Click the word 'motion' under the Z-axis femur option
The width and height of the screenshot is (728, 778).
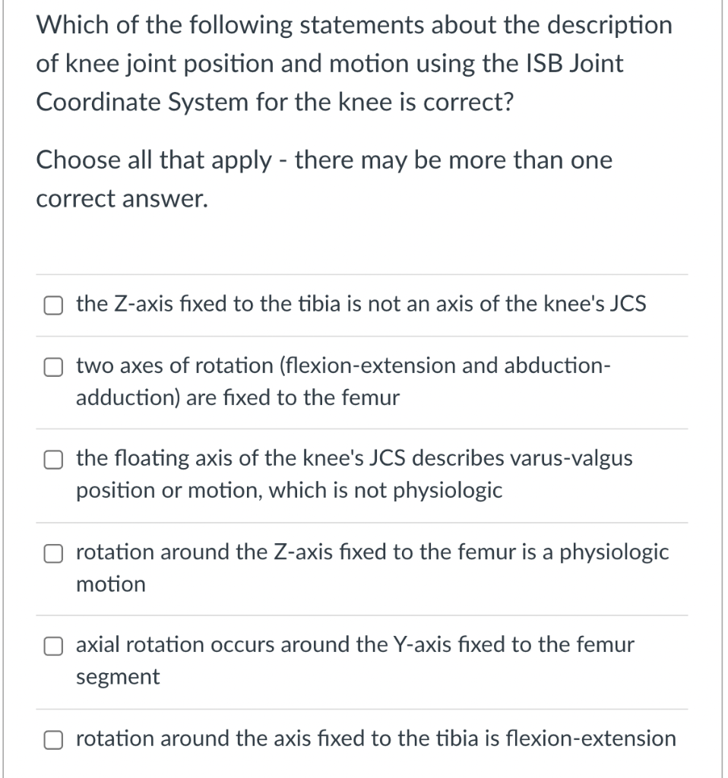[110, 583]
